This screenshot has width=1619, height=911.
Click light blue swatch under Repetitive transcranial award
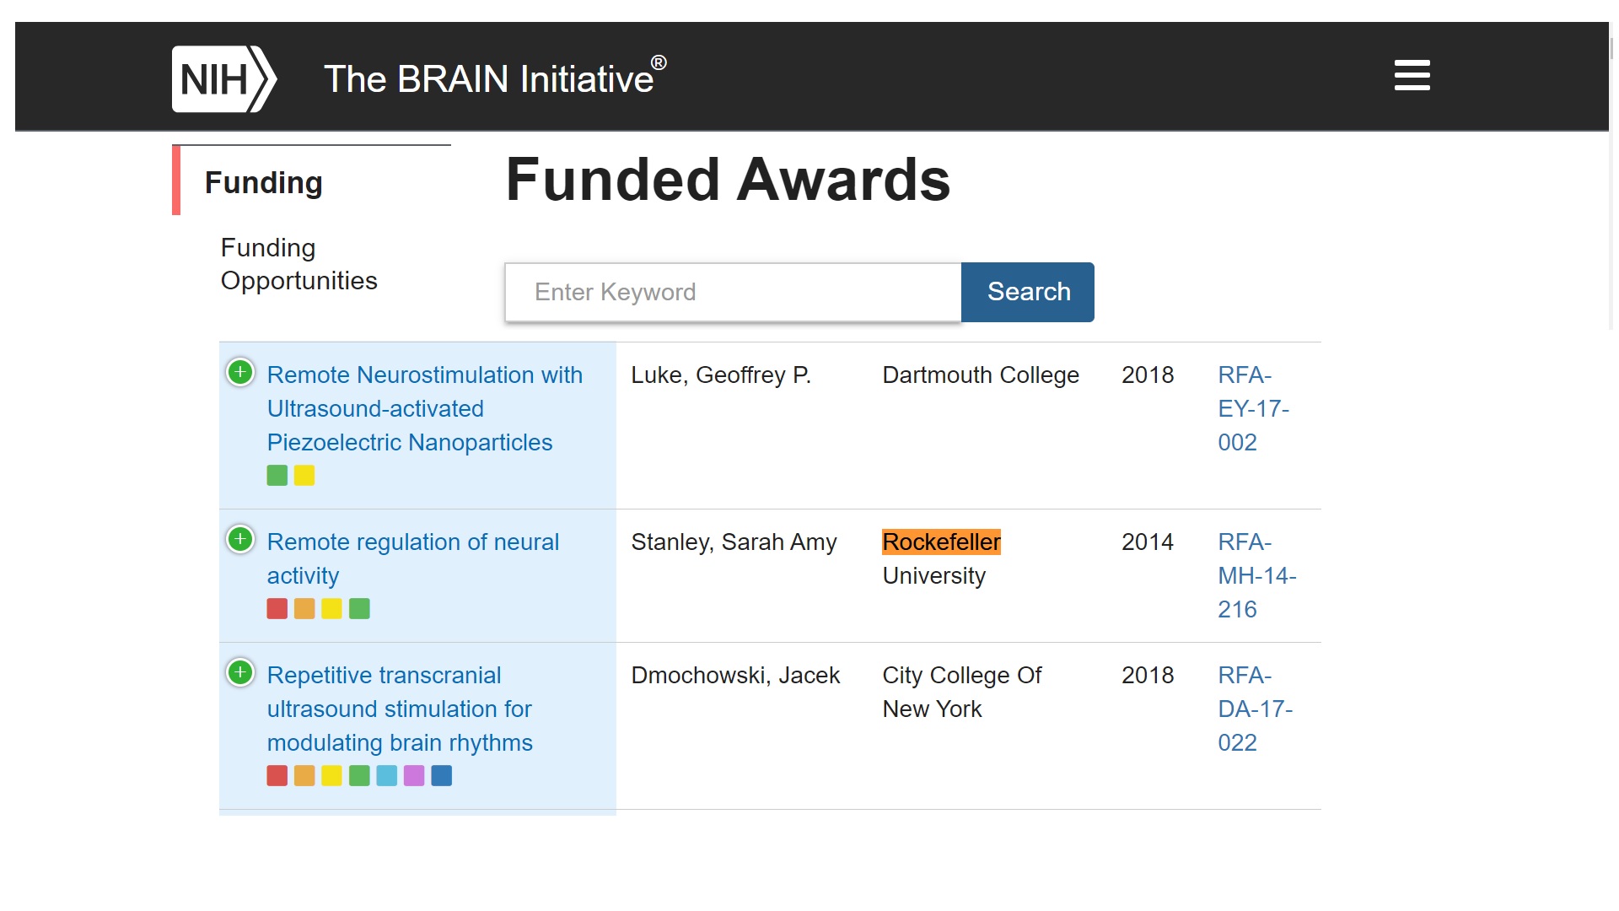click(386, 776)
